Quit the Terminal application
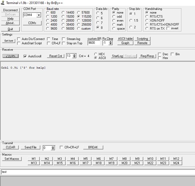This screenshot has width=195, height=186. pyautogui.click(x=10, y=29)
